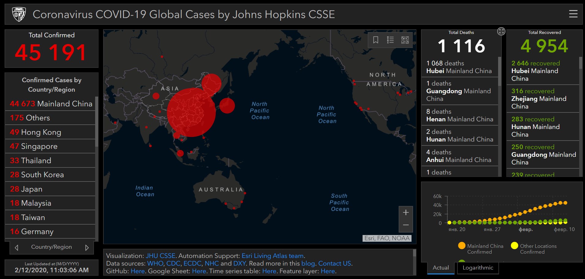
Task: Click the large red circle over China
Action: coord(191,112)
